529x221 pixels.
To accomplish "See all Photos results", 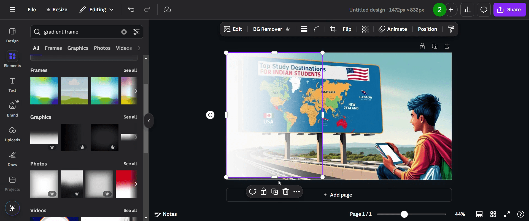I will [x=130, y=164].
